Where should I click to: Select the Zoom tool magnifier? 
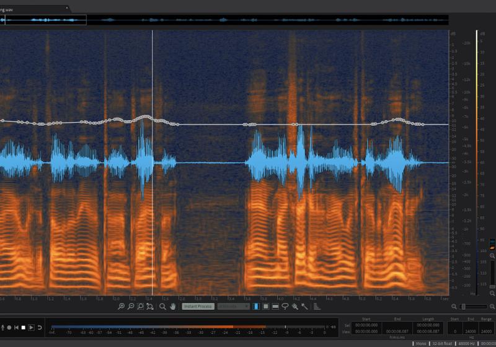(162, 306)
